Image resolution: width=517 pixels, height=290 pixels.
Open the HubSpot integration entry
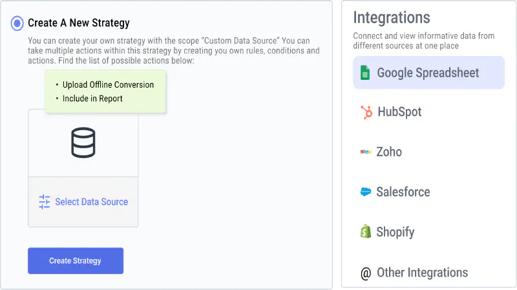(x=428, y=112)
